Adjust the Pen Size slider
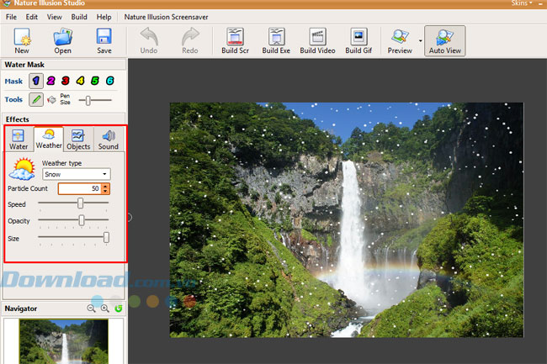Screen dimensions: 547x364 click(88, 100)
